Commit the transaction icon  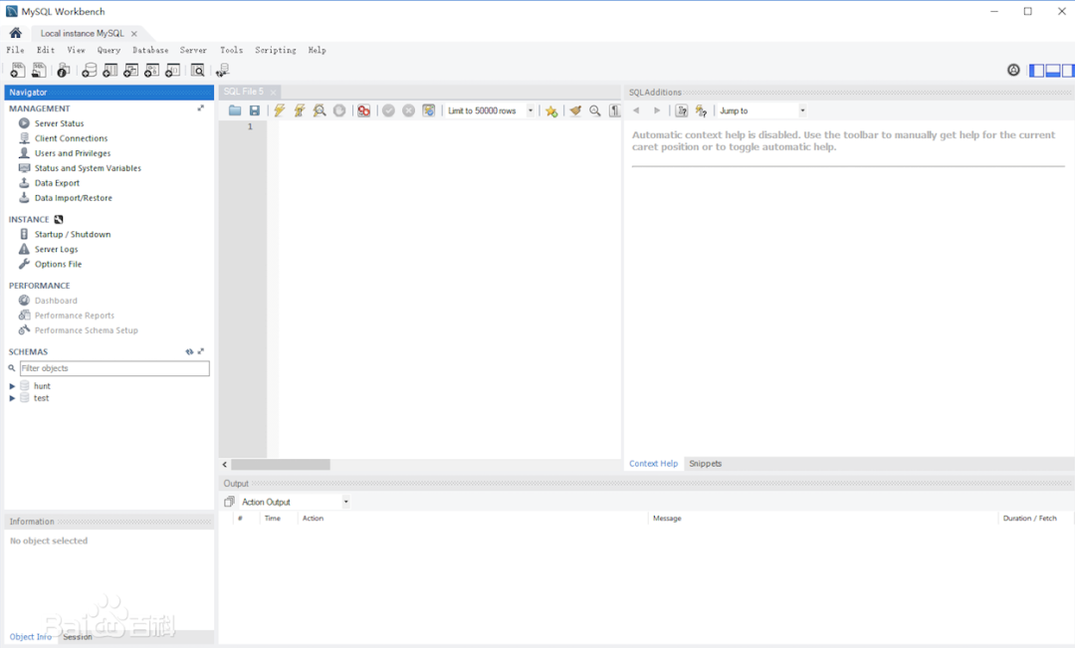click(389, 110)
